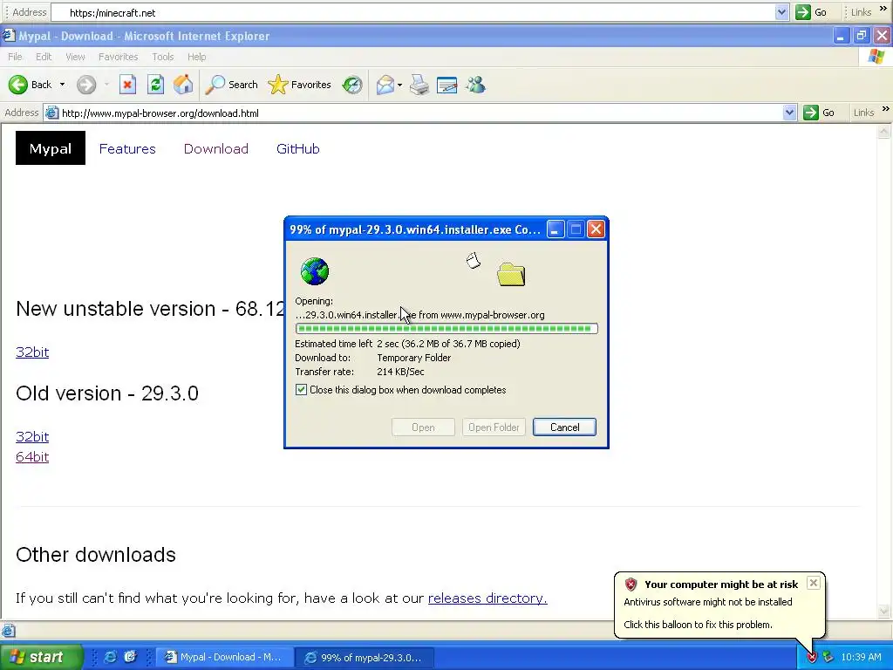Viewport: 893px width, 670px height.
Task: Open the releases directory link
Action: [x=487, y=598]
